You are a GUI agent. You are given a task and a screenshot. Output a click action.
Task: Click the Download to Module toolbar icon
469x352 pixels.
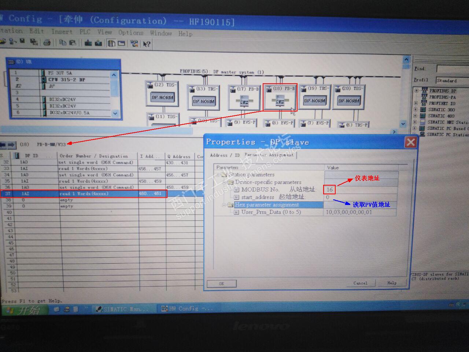88,43
